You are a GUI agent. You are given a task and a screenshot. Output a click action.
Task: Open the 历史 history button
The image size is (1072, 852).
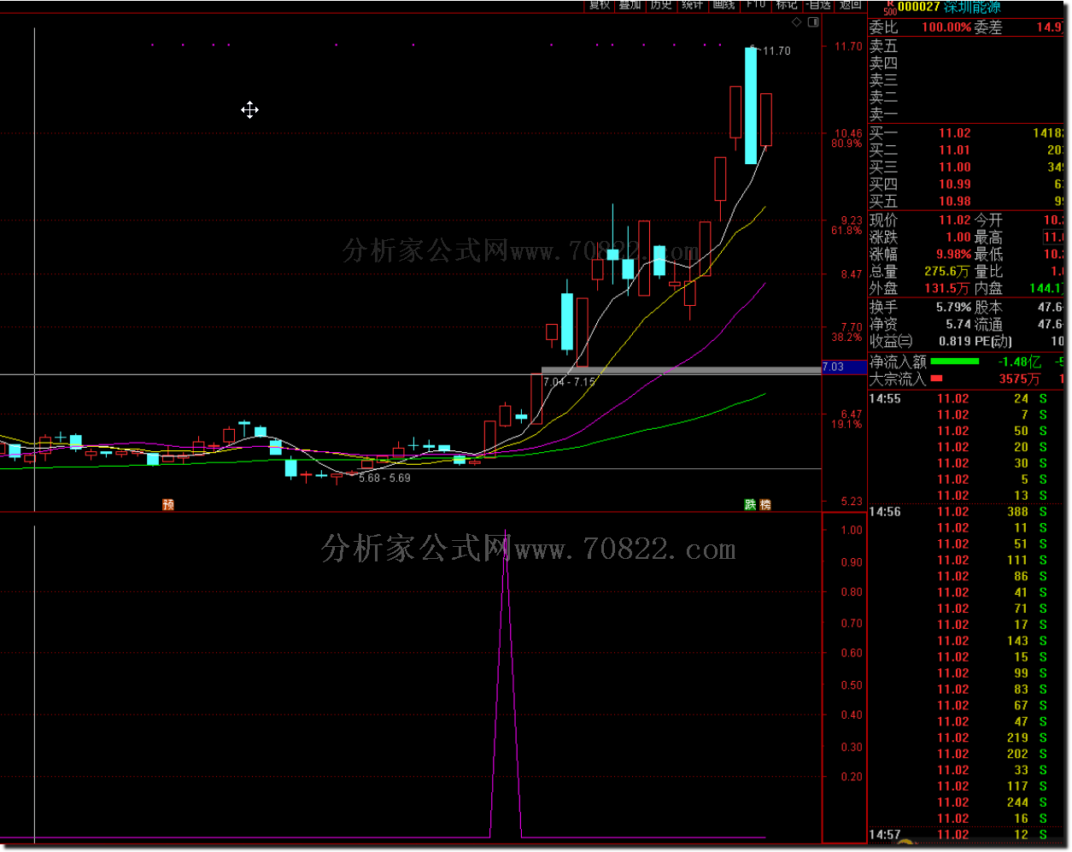[x=661, y=5]
